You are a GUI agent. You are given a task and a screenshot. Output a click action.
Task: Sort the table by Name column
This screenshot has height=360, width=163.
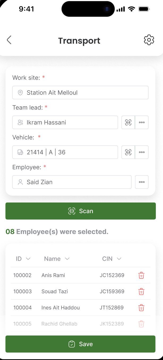57,259
